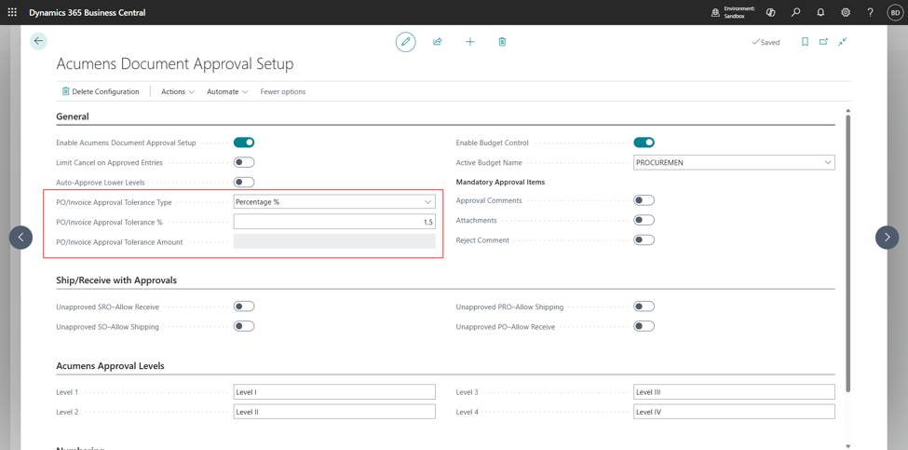
Task: Click the Saved status indicator
Action: coord(766,42)
